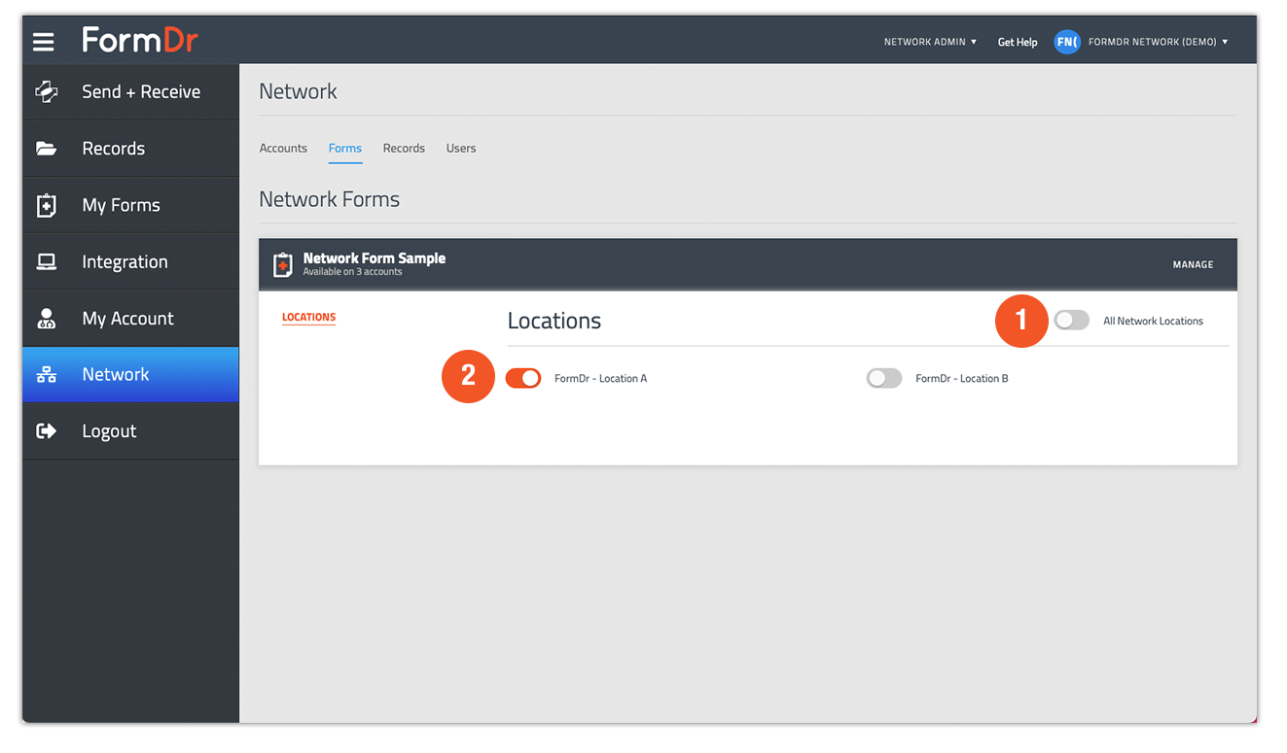Click the My Account doctor icon
Image resolution: width=1287 pixels, height=753 pixels.
(46, 318)
